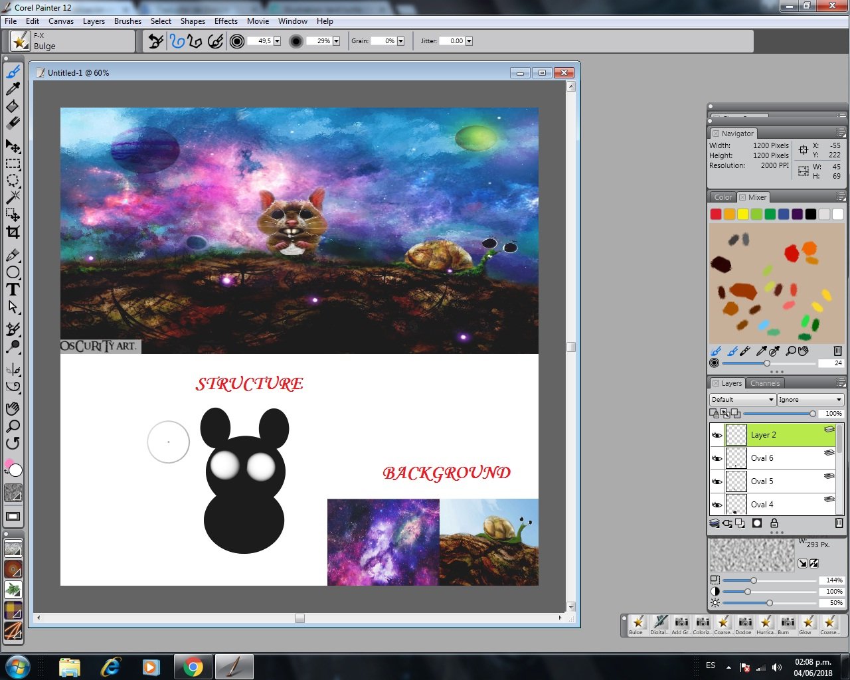Toggle visibility of Layer 2
The width and height of the screenshot is (850, 680).
point(717,435)
